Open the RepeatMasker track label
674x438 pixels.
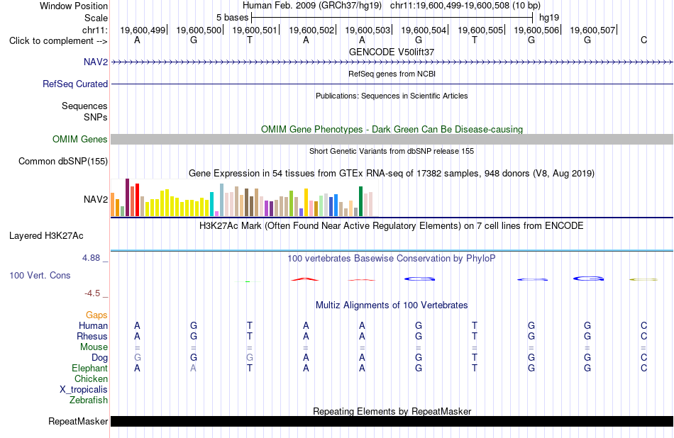[78, 421]
